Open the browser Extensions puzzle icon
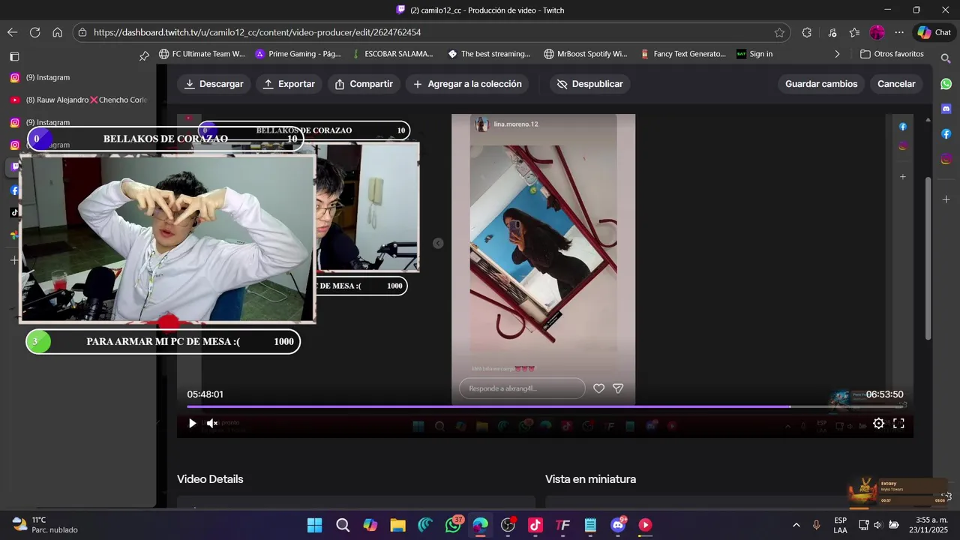Viewport: 960px width, 540px height. pos(807,32)
